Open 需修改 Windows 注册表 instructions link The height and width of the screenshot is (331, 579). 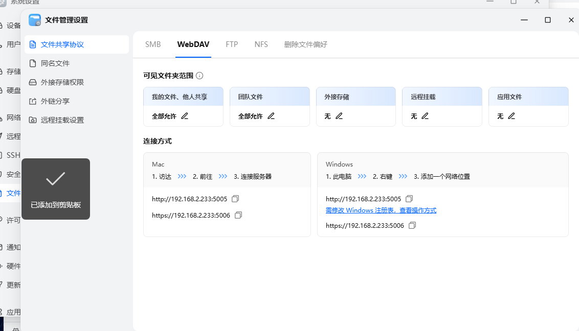pos(381,210)
